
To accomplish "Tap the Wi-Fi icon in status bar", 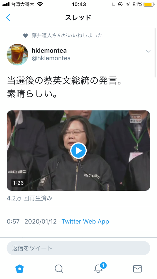I will click(40, 4).
